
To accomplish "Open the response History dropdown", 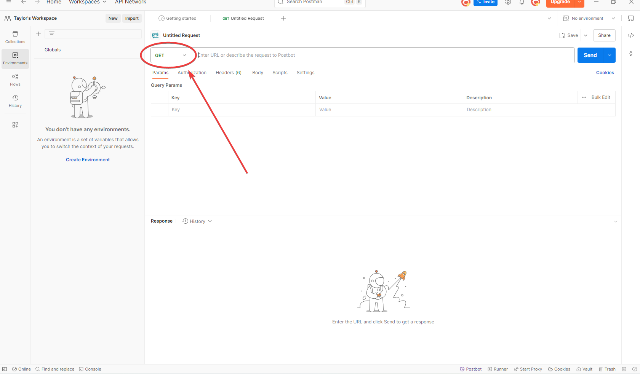I will coord(197,221).
